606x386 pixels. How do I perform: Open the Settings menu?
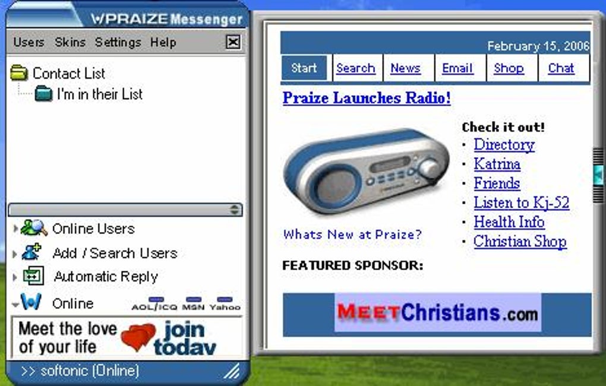tap(118, 42)
